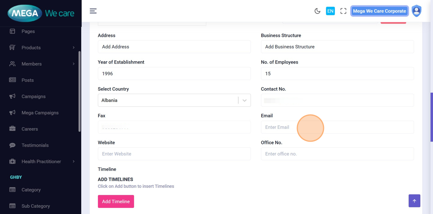Switch language using the EN badge

click(330, 11)
